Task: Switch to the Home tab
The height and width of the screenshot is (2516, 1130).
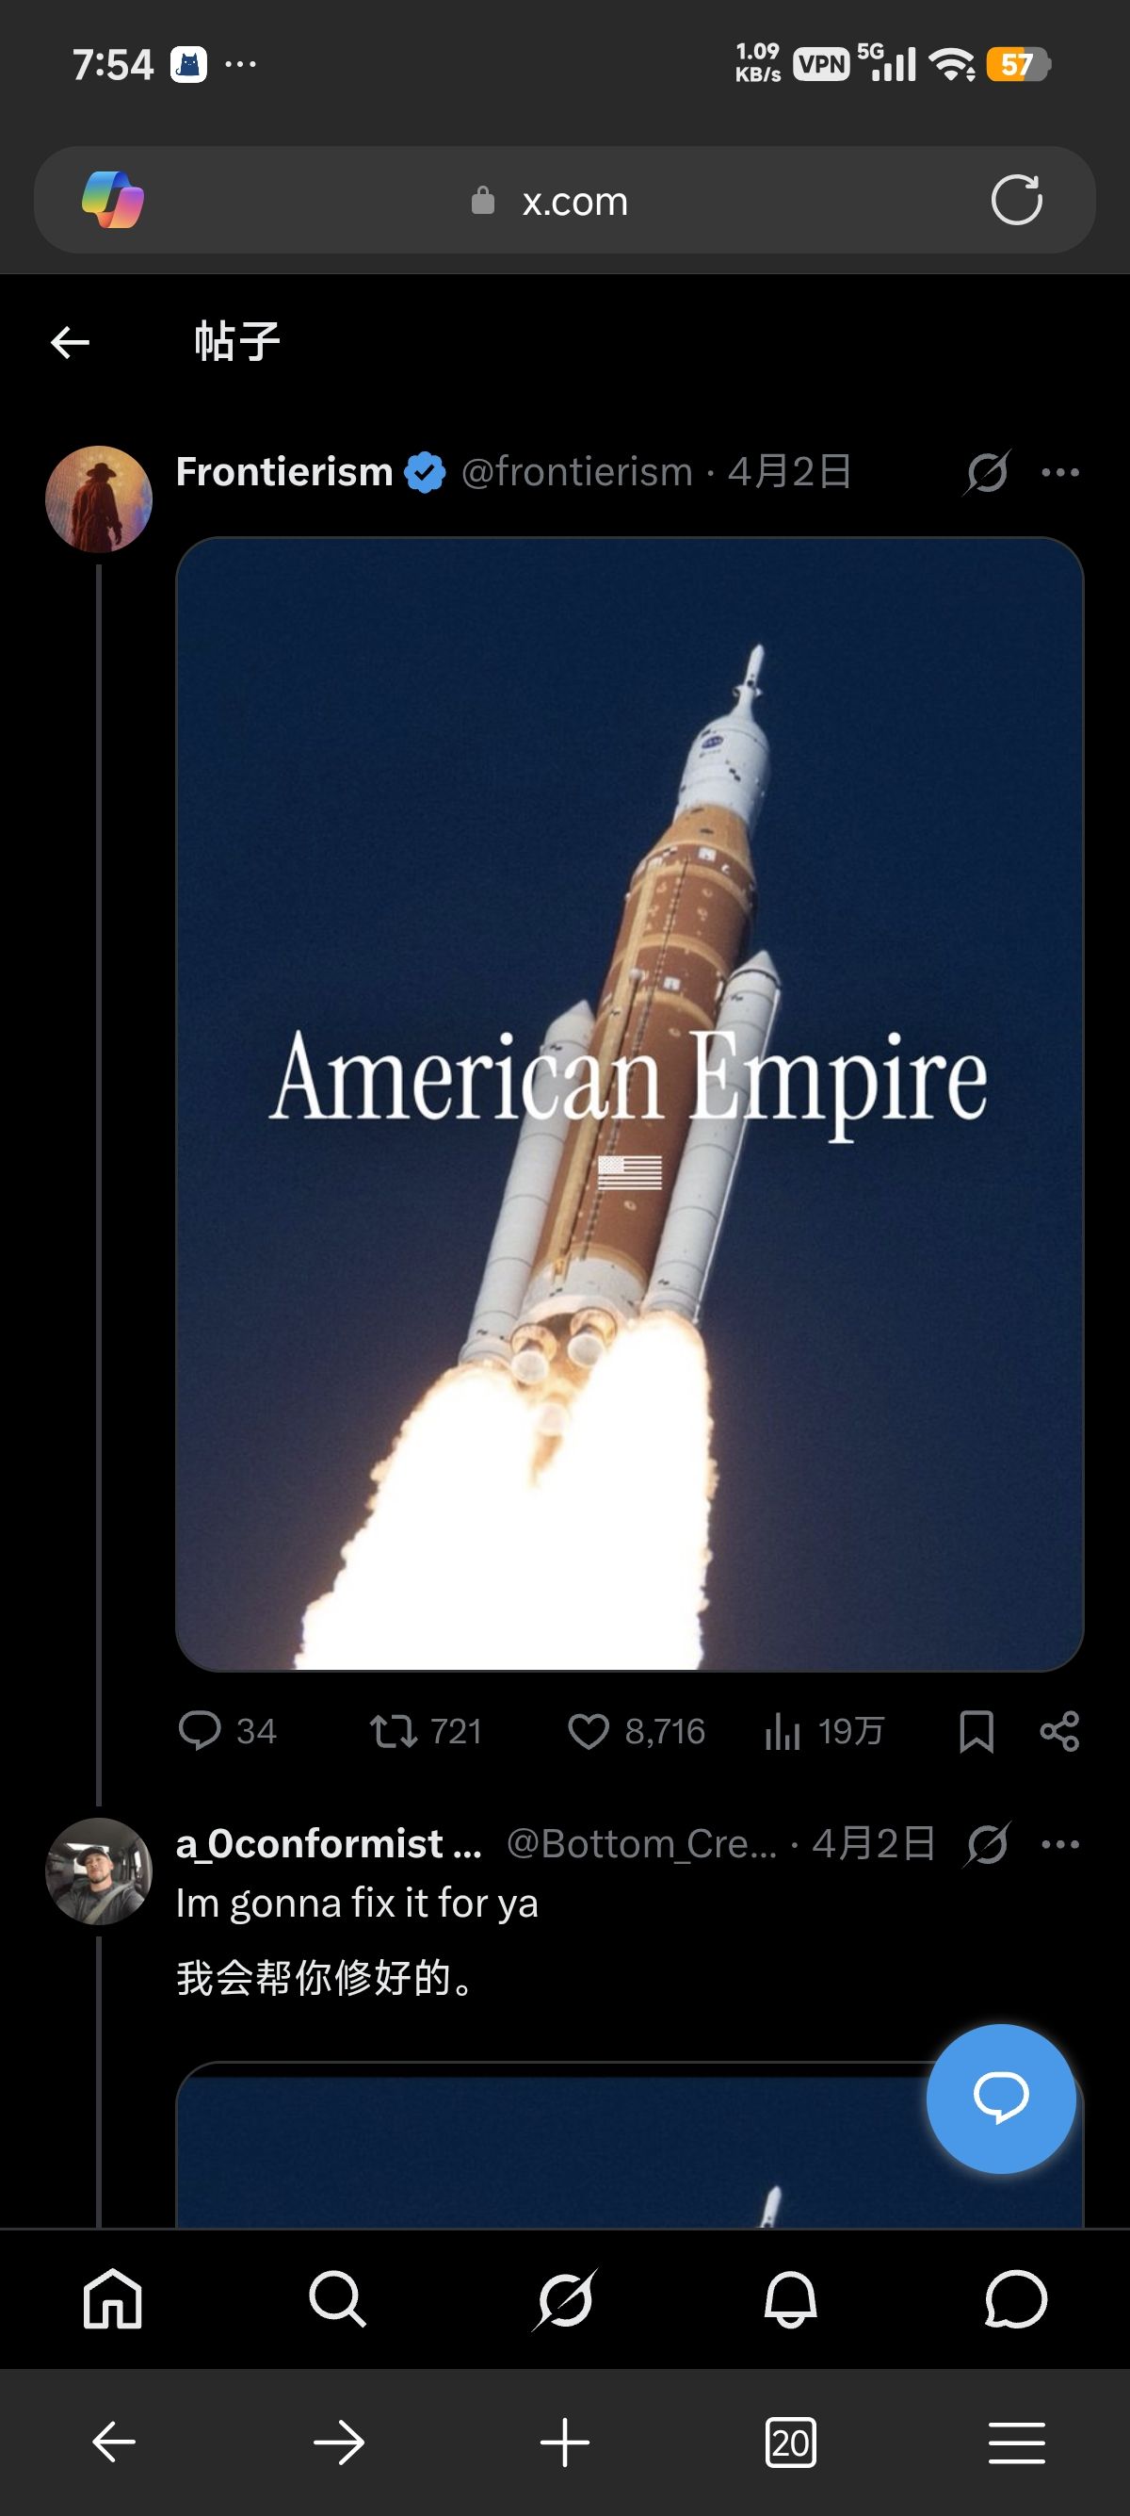Action: [x=113, y=2299]
